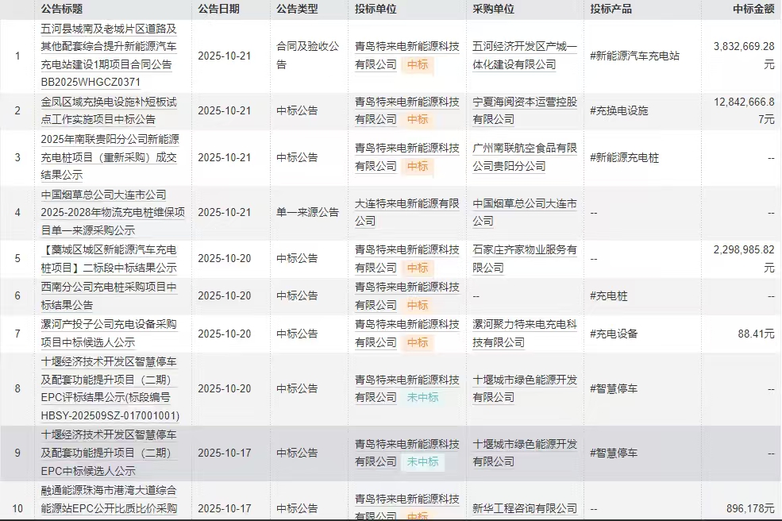Image resolution: width=782 pixels, height=521 pixels.
Task: Click the 中标 tag in row 5
Action: click(x=418, y=268)
